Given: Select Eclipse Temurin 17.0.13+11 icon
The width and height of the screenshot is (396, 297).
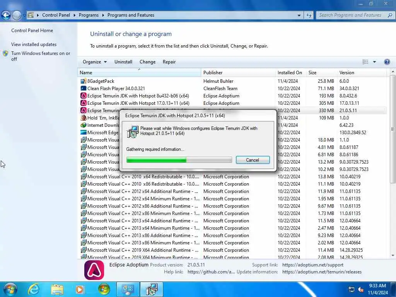Looking at the screenshot, I should point(84,103).
